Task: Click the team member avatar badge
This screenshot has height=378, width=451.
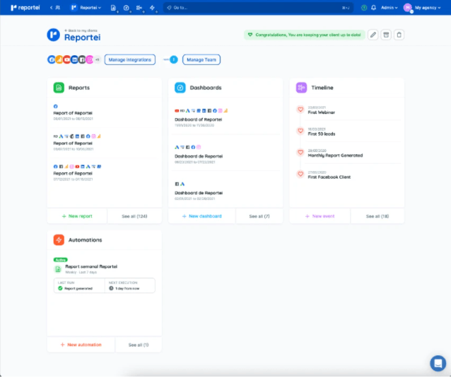Action: [x=174, y=60]
